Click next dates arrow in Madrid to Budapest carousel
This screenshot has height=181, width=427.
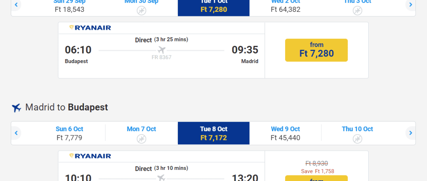411,133
